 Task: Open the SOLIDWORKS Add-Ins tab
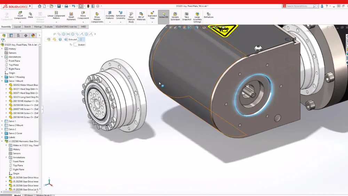(66, 27)
